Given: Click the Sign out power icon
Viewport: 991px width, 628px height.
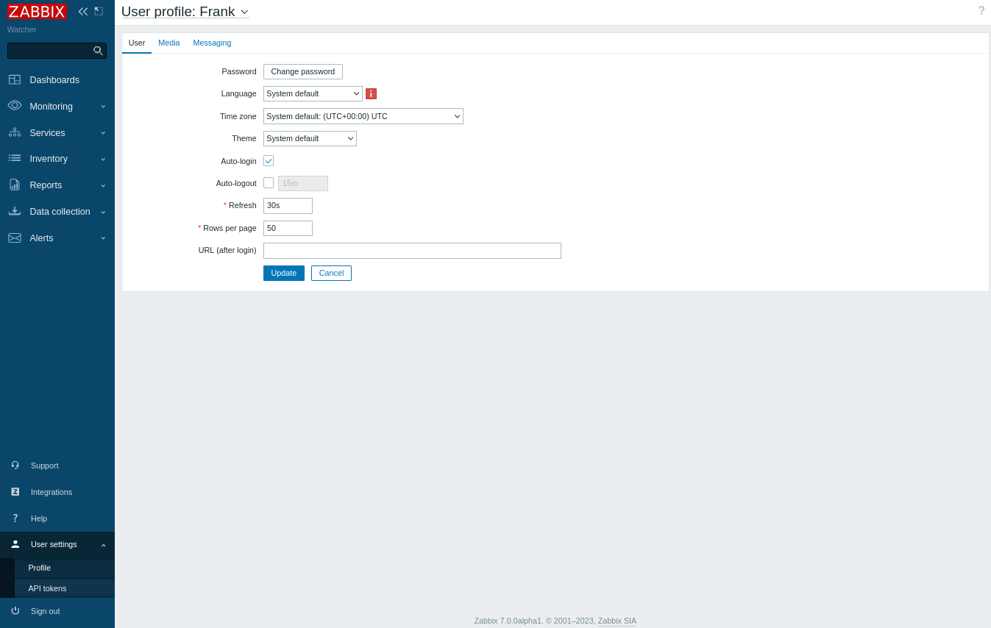Looking at the screenshot, I should tap(15, 611).
